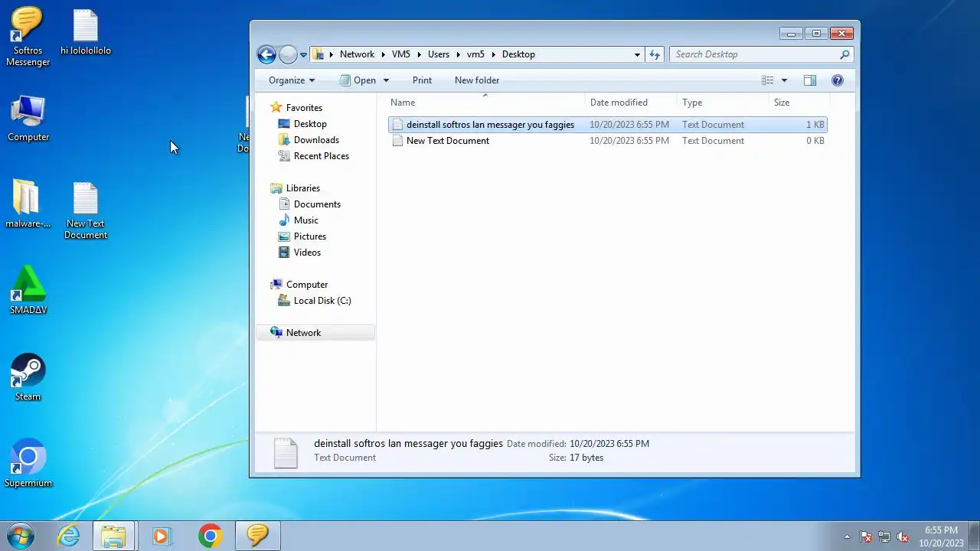The width and height of the screenshot is (980, 551).
Task: Click the details pane file thumbnail
Action: (x=286, y=453)
